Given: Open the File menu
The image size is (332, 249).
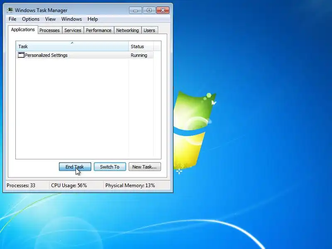Looking at the screenshot, I should [x=12, y=19].
